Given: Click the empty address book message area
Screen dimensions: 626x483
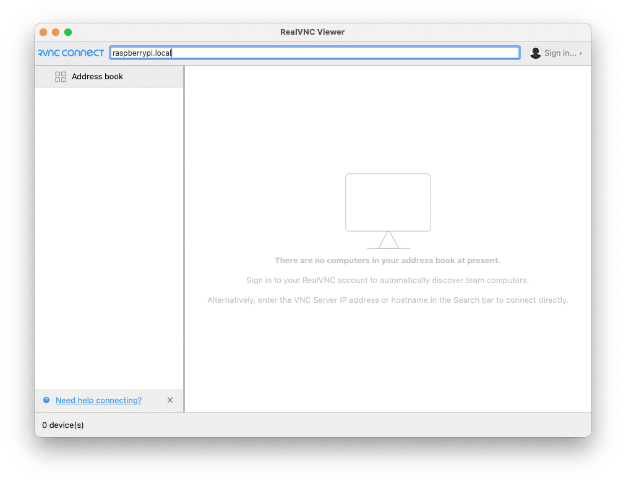Looking at the screenshot, I should (x=387, y=260).
